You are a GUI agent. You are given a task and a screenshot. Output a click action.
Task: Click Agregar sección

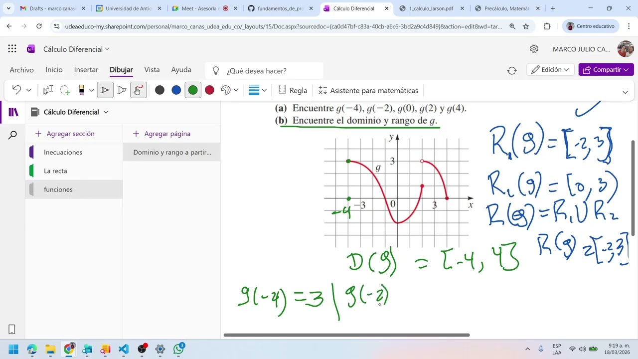coord(65,134)
